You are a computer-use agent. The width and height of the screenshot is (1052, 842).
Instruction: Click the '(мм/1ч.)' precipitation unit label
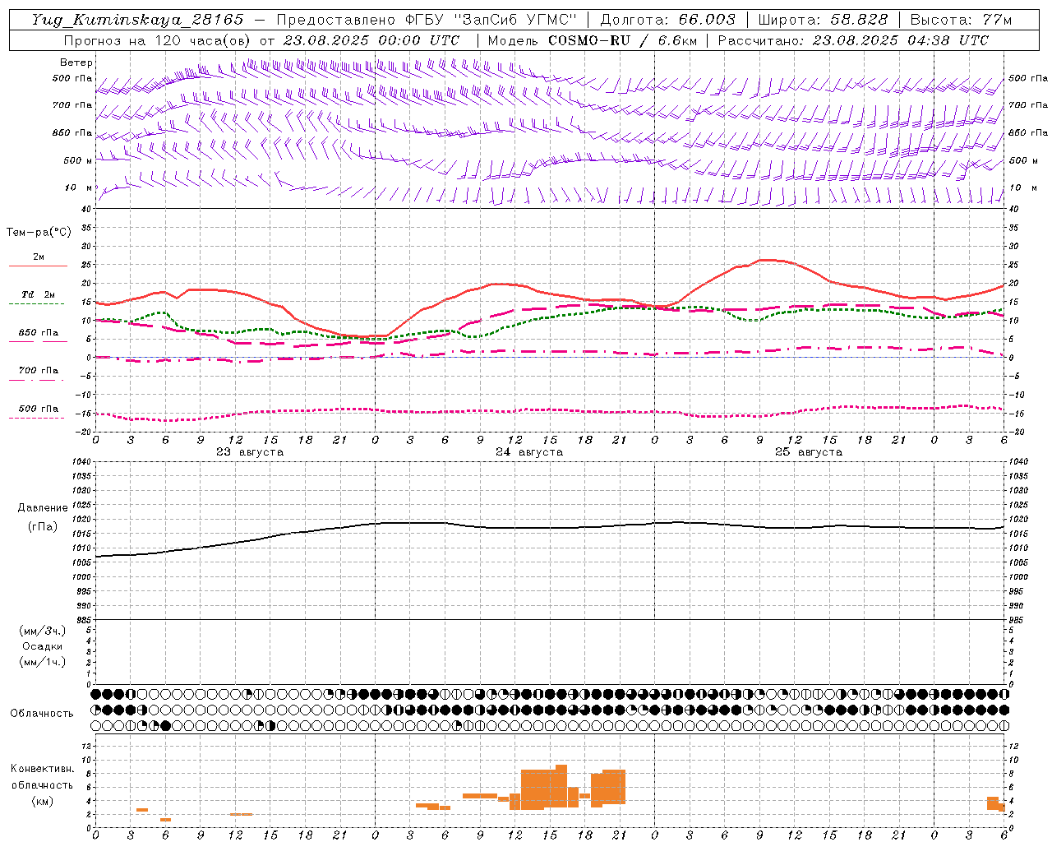(43, 662)
